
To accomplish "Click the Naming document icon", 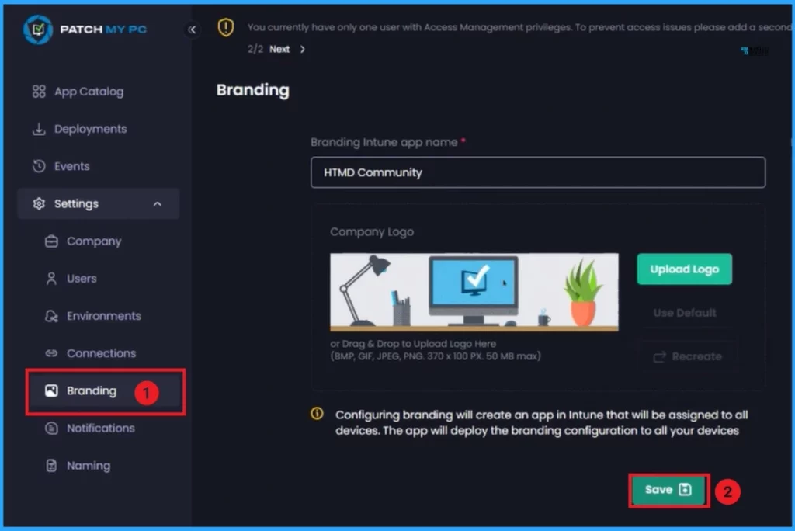I will point(51,466).
